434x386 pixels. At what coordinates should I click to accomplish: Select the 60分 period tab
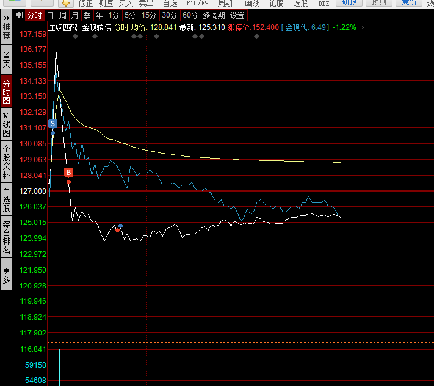(190, 15)
